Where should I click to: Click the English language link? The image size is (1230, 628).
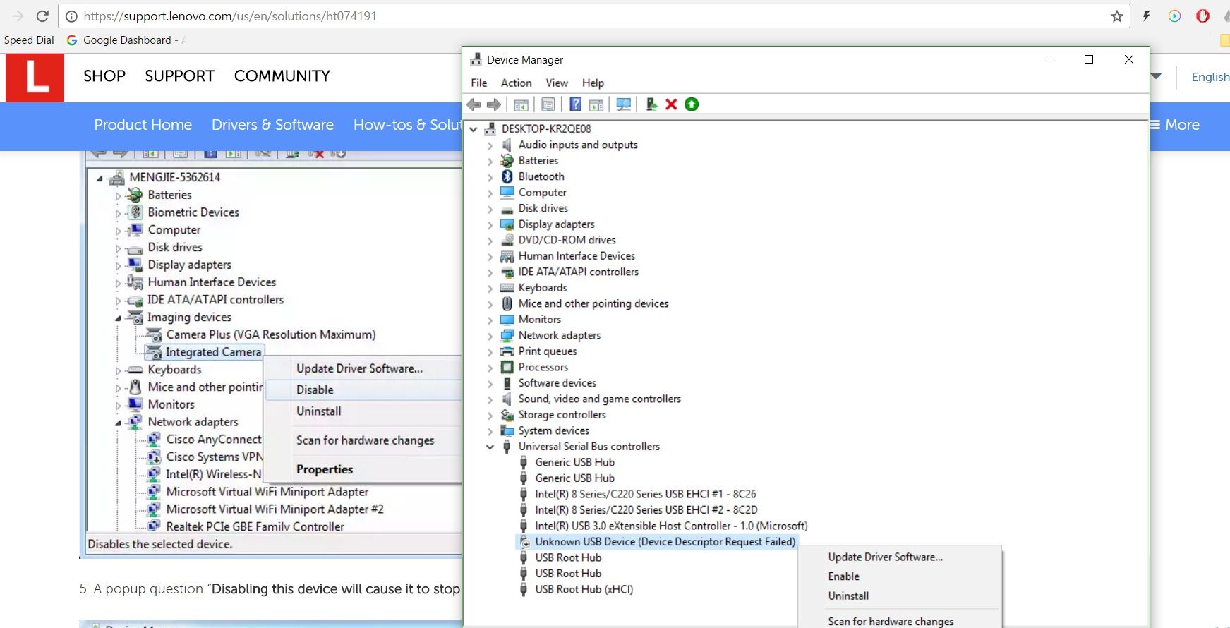[1210, 77]
